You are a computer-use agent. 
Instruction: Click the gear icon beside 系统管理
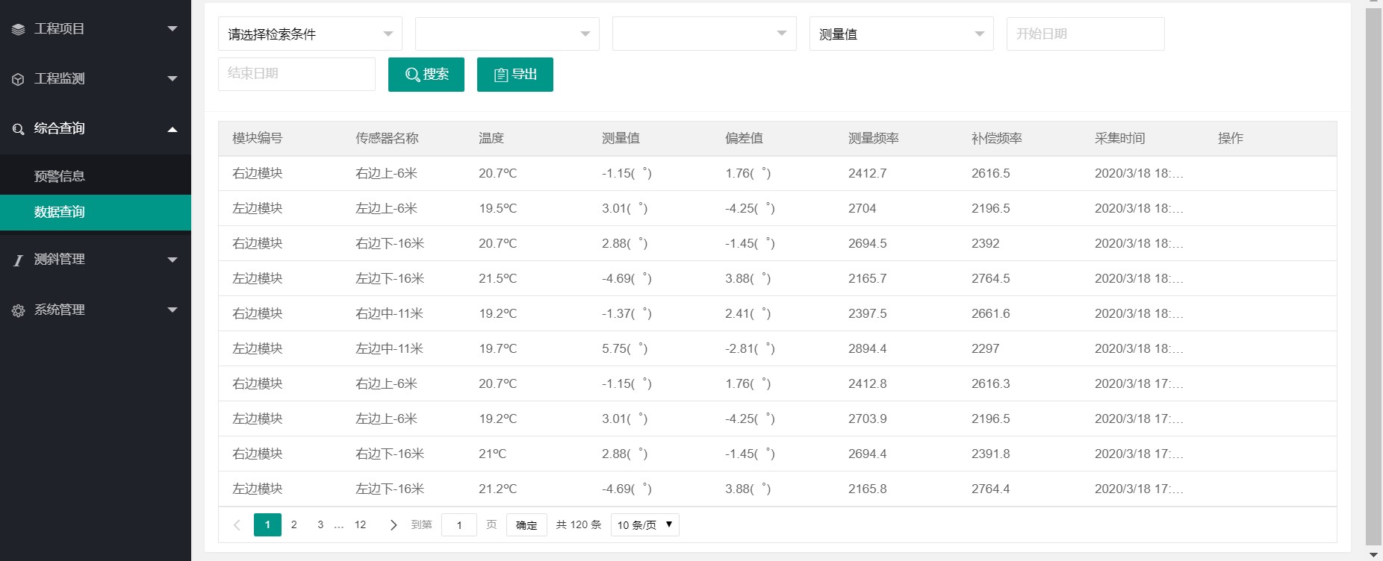click(x=19, y=310)
